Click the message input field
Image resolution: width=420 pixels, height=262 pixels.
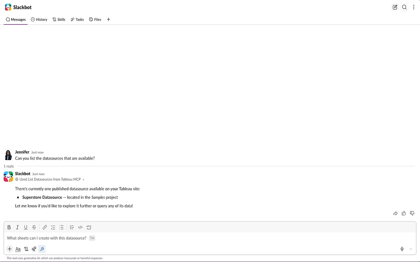pyautogui.click(x=210, y=238)
